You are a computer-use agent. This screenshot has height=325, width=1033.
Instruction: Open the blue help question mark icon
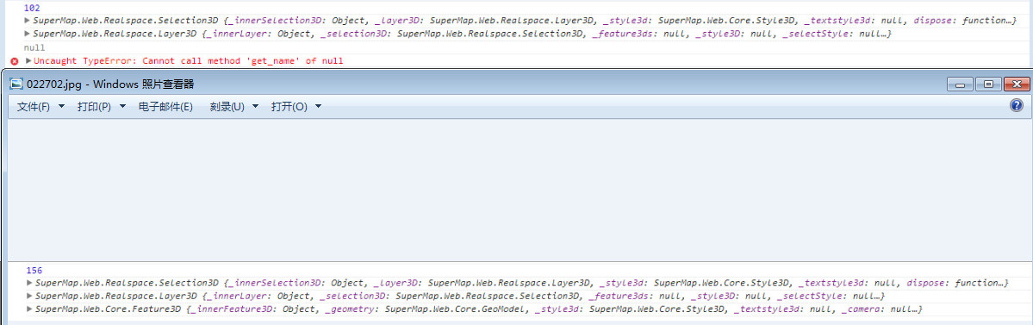1017,105
